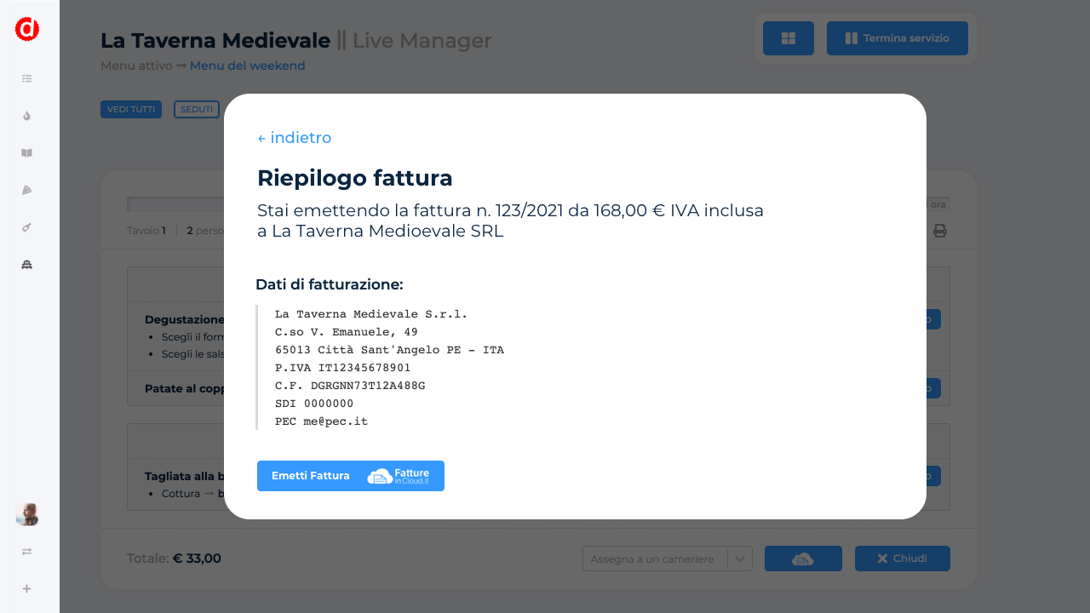Viewport: 1090px width, 613px height.
Task: Click the 'Termina servizio' button
Action: coord(897,38)
